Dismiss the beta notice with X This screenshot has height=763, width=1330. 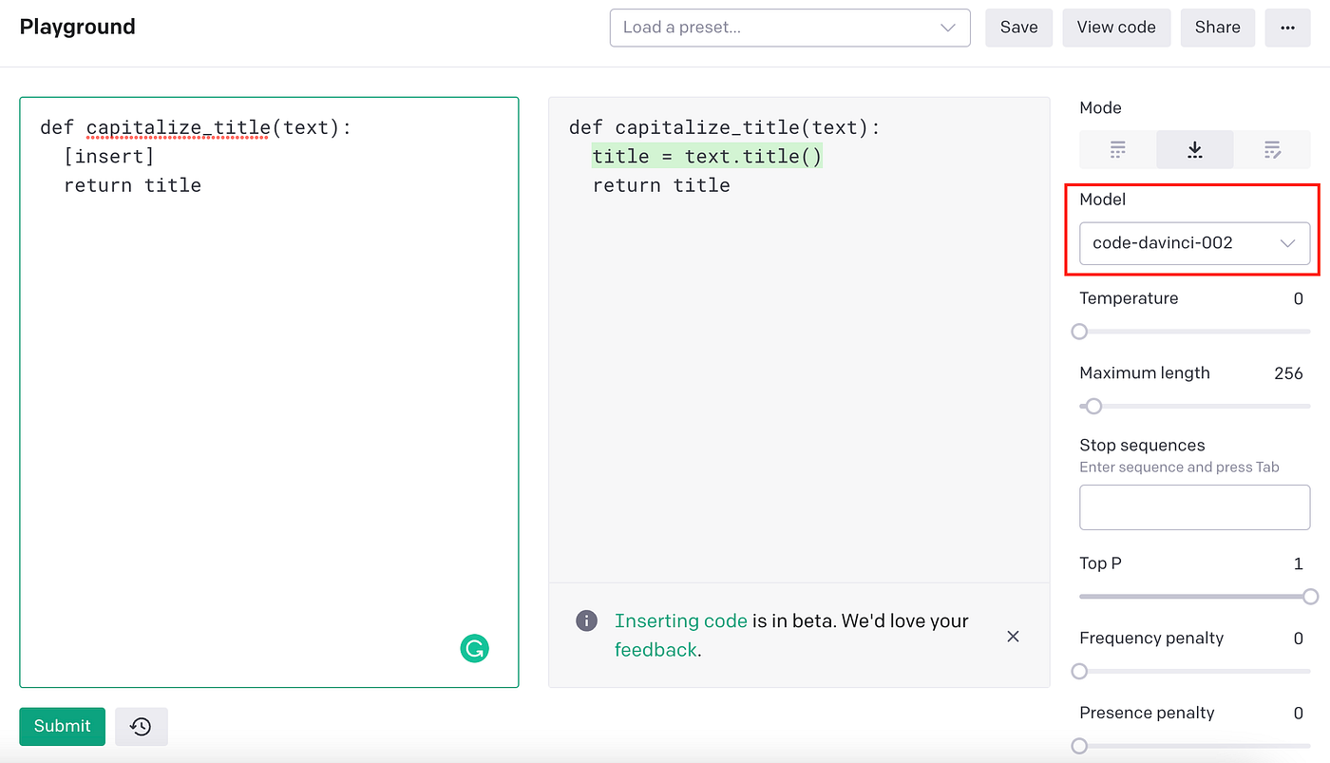click(x=1013, y=636)
